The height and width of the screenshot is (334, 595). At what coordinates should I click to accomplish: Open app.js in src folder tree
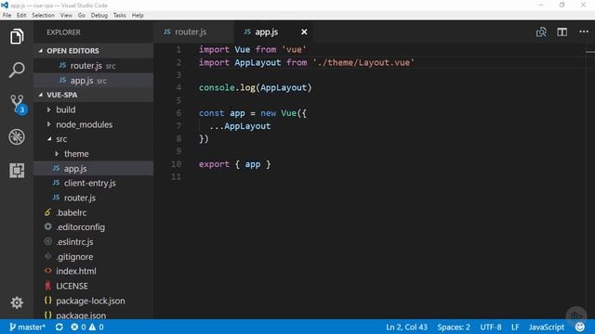[94, 169]
